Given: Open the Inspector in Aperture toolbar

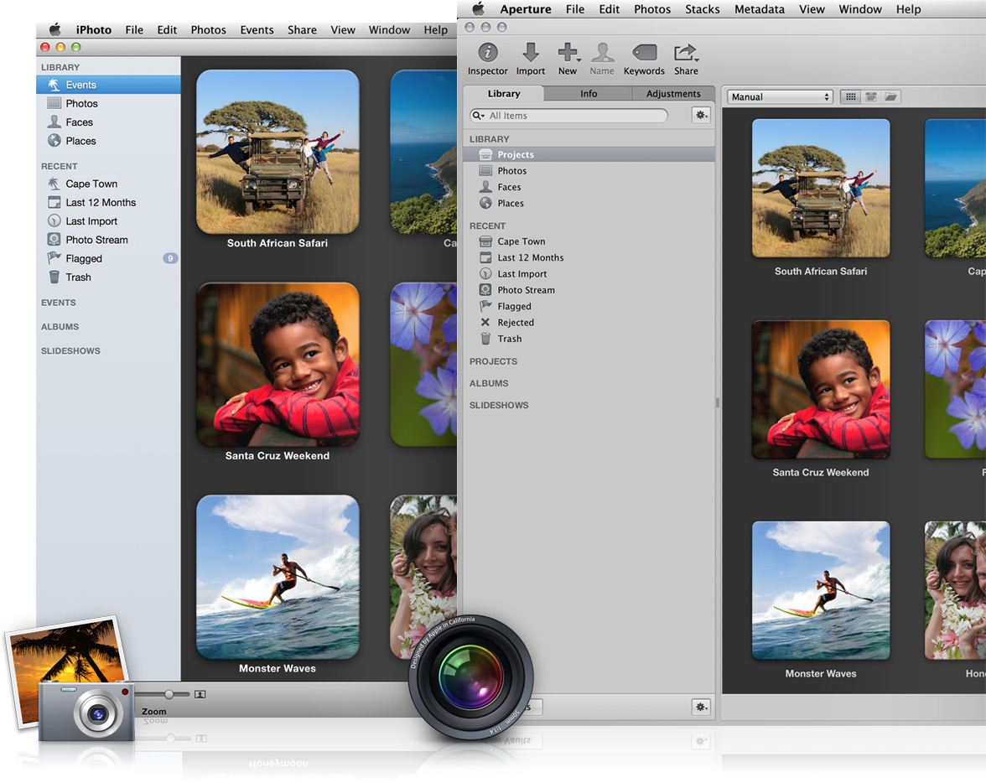Looking at the screenshot, I should tap(487, 53).
